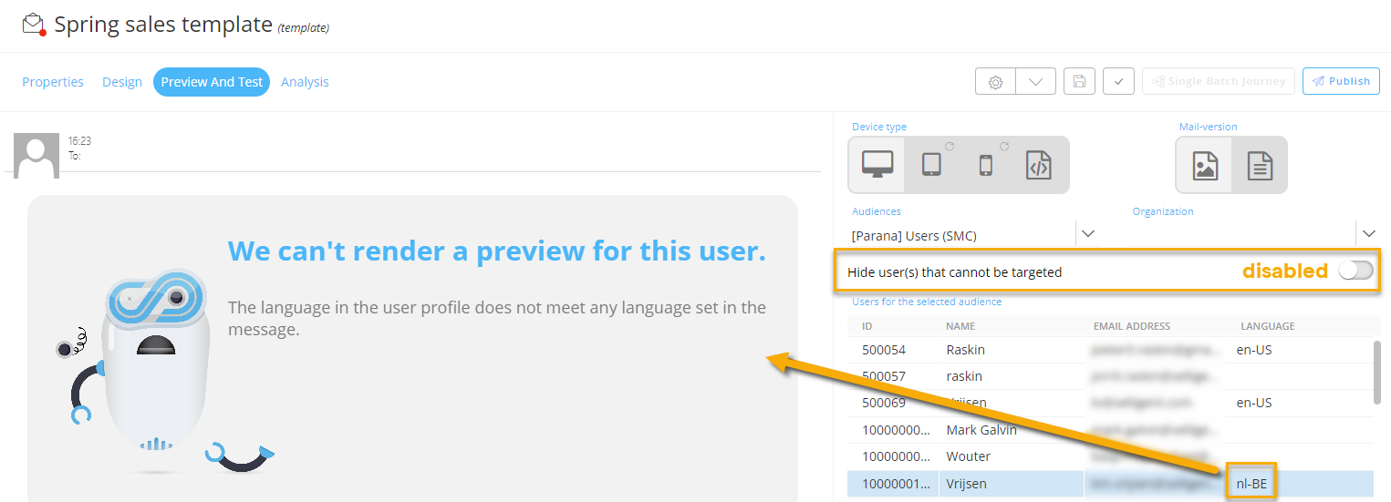Select user Mark Galvin in the list
1391x502 pixels.
click(981, 430)
